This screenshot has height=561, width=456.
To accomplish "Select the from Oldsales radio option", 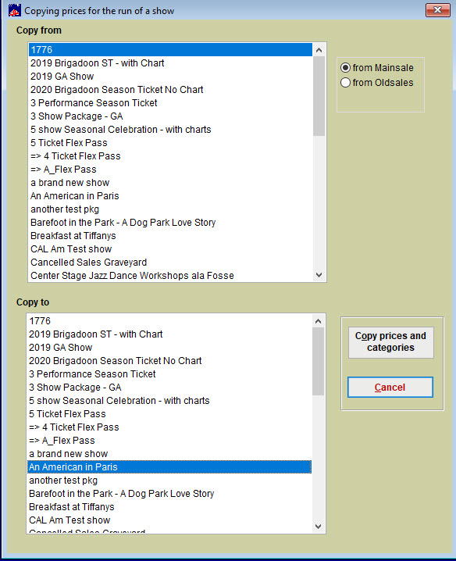I will tap(377, 83).
